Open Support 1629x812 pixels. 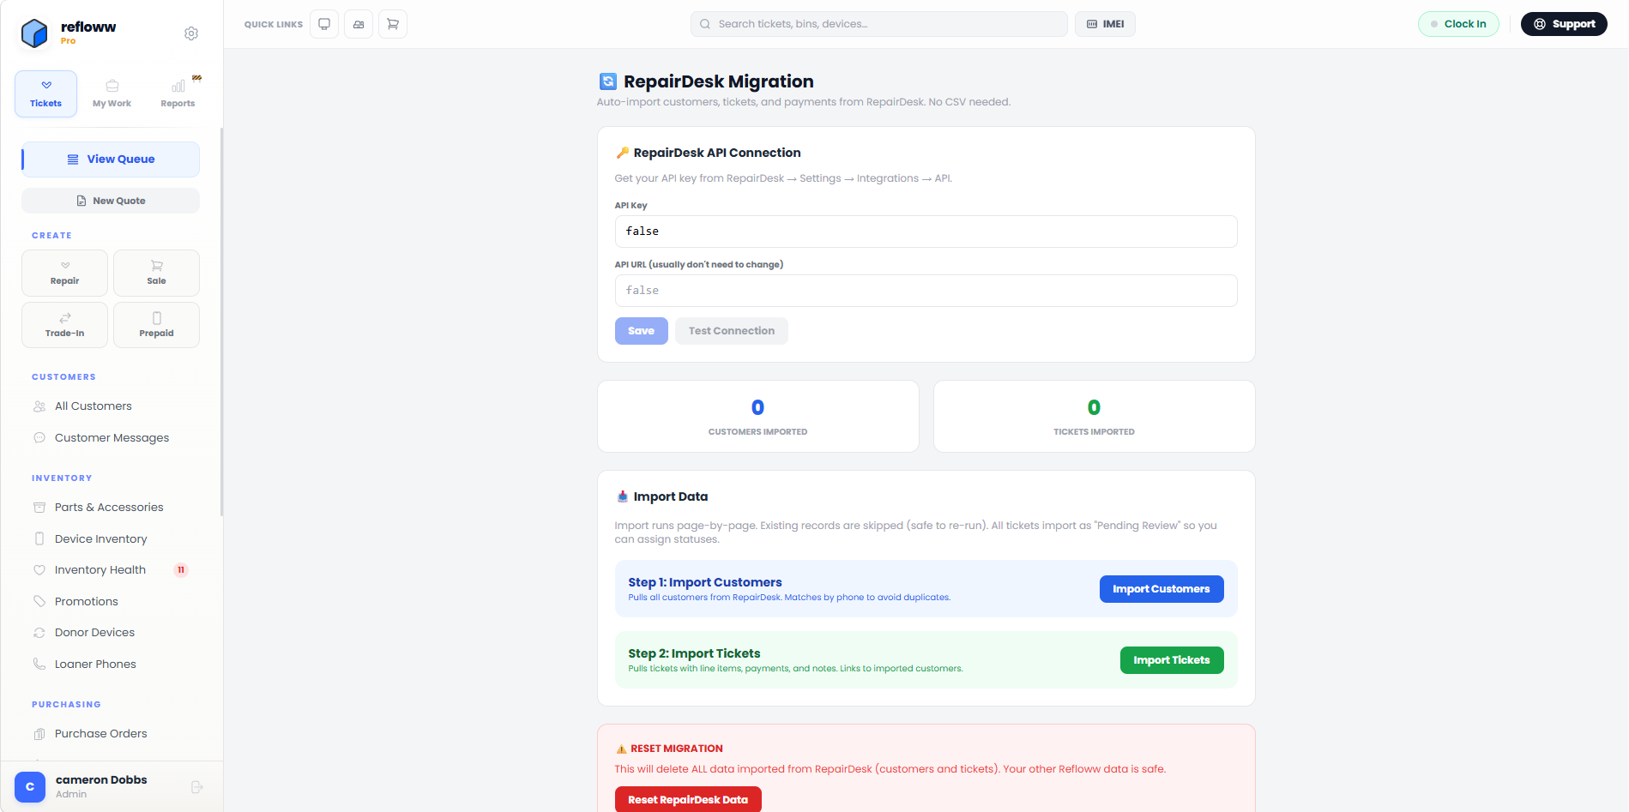1564,24
